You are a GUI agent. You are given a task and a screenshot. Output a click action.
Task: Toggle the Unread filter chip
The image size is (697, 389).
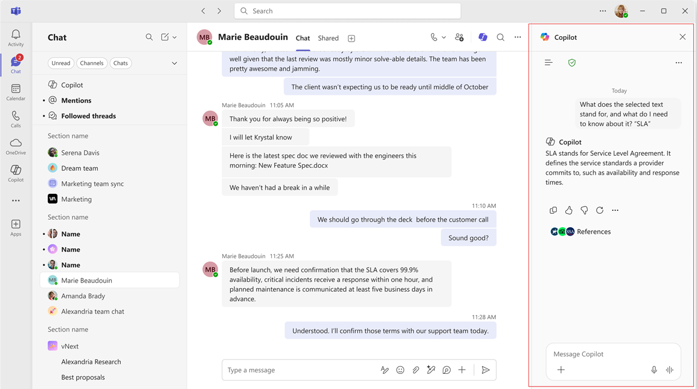click(61, 63)
